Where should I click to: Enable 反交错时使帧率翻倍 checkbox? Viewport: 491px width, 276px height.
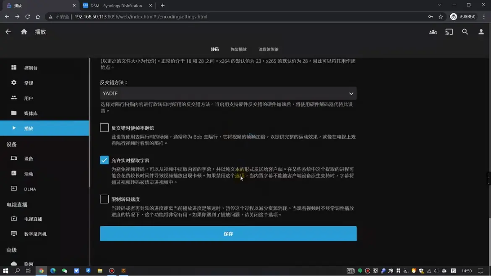(104, 128)
